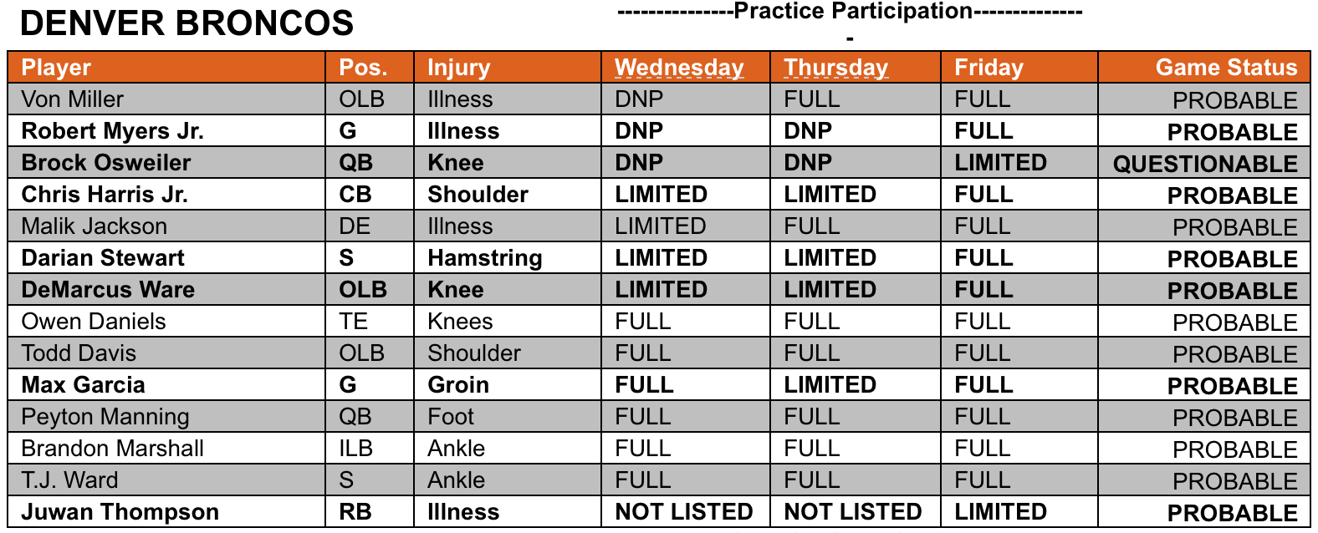
Task: Click the Denver Broncos title
Action: [186, 23]
